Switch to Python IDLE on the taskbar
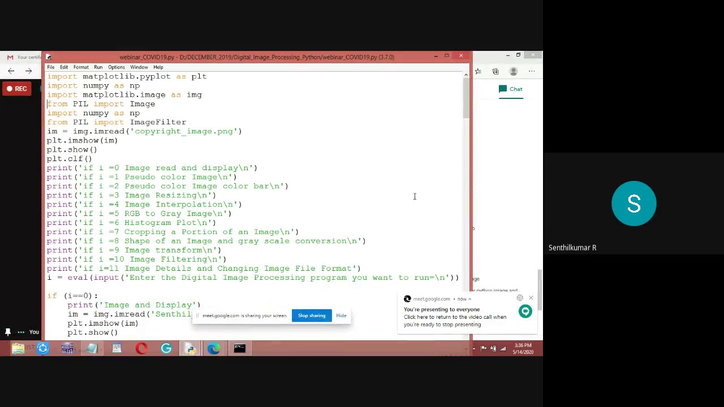Screen dimensions: 724x407 pyautogui.click(x=189, y=349)
